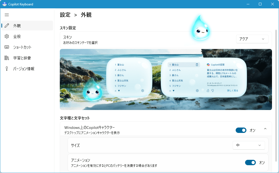
Task: Click the gear icon beside 全般
Action: [7, 36]
